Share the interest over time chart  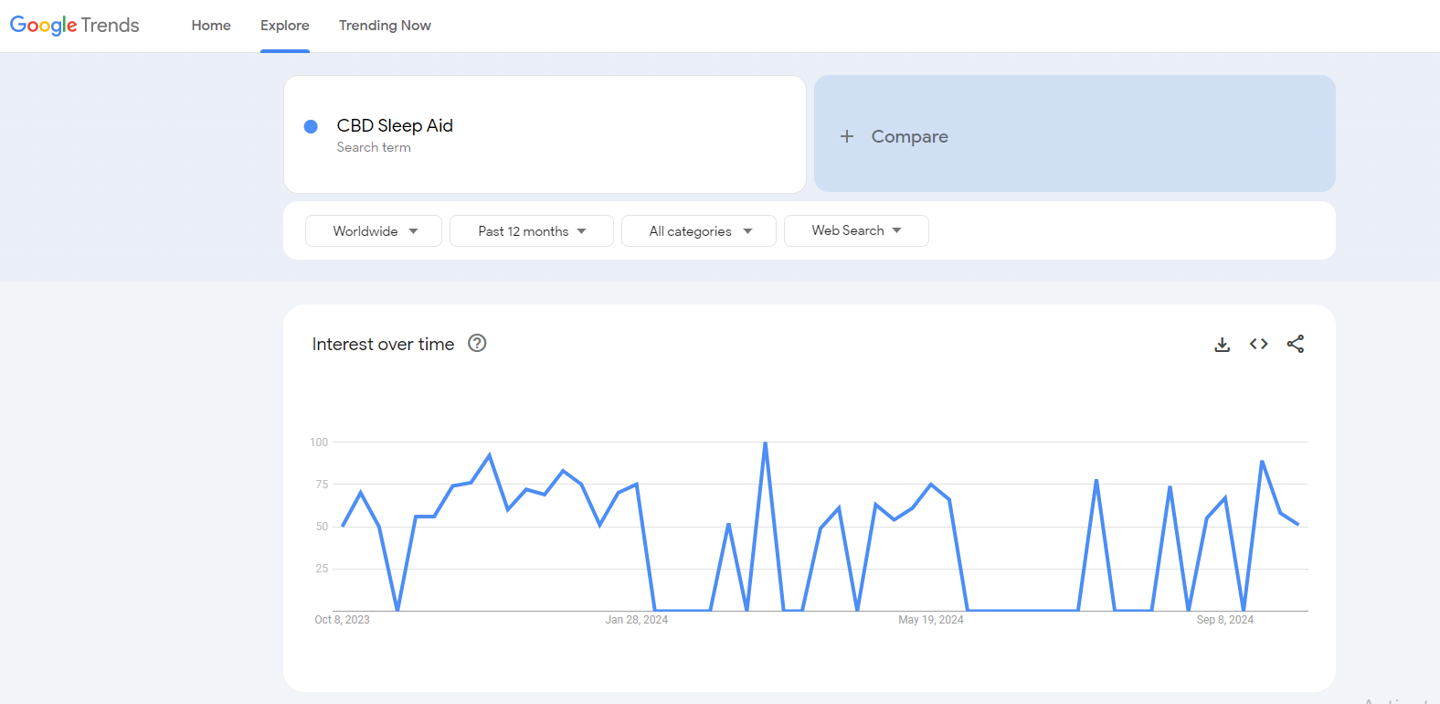pyautogui.click(x=1296, y=344)
